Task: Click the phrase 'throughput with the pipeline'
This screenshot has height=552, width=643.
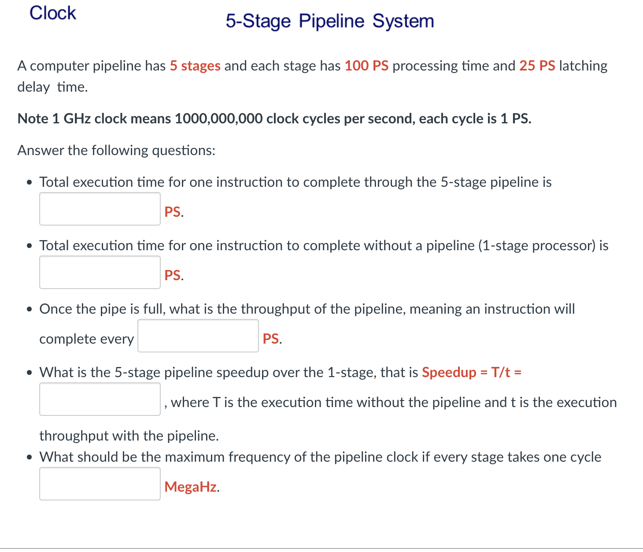Action: tap(129, 436)
